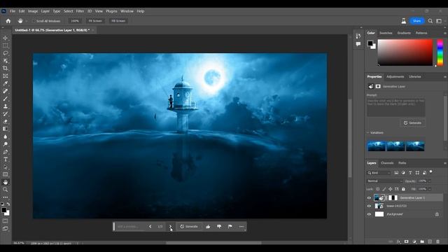
Task: Hide the tower layer via eye icon
Action: [x=369, y=206]
